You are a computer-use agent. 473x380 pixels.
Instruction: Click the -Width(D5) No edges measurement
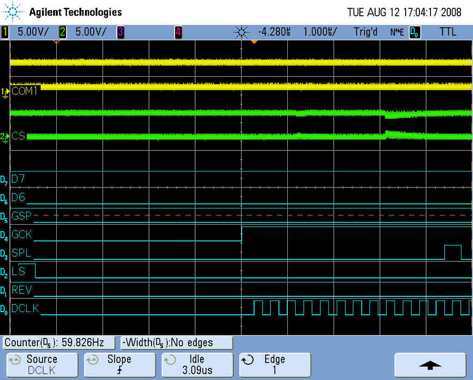[x=176, y=343]
